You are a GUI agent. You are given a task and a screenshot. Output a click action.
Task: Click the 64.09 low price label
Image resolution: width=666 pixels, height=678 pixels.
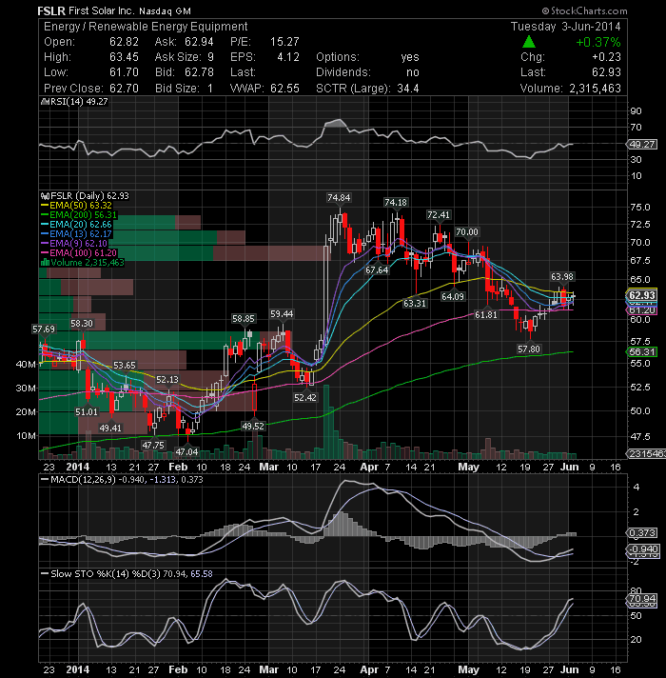pos(452,297)
